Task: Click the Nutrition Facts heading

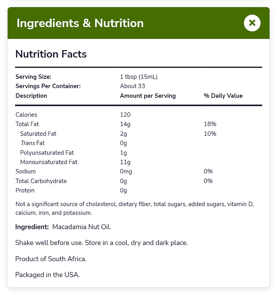Action: pyautogui.click(x=51, y=54)
